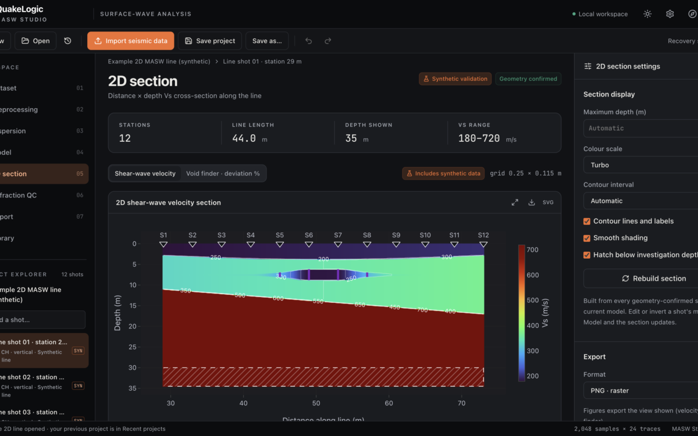The width and height of the screenshot is (698, 436).
Task: Switch to the Shear-wave velocity tab
Action: (145, 173)
